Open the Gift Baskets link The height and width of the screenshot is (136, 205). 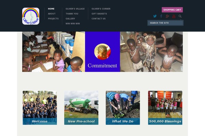pyautogui.click(x=99, y=14)
